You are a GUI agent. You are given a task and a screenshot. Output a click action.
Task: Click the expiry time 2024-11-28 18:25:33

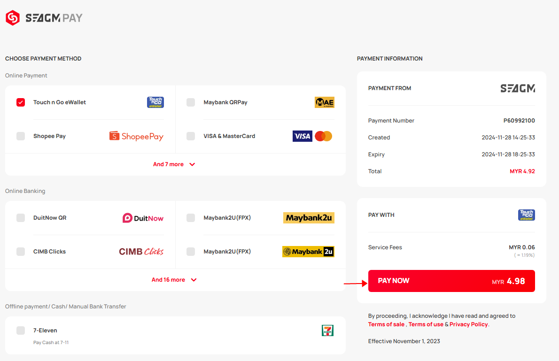coord(508,154)
